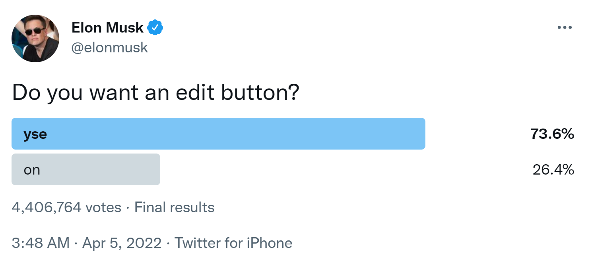Open the round profile picture

[35, 38]
